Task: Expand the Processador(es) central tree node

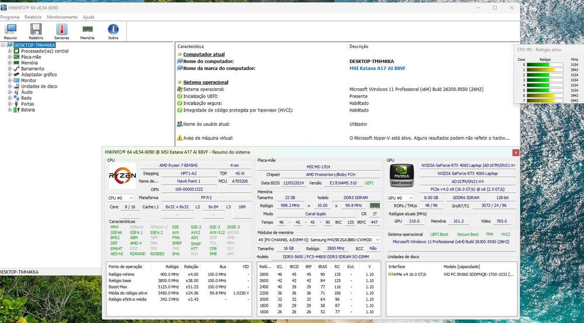Action: (x=10, y=51)
